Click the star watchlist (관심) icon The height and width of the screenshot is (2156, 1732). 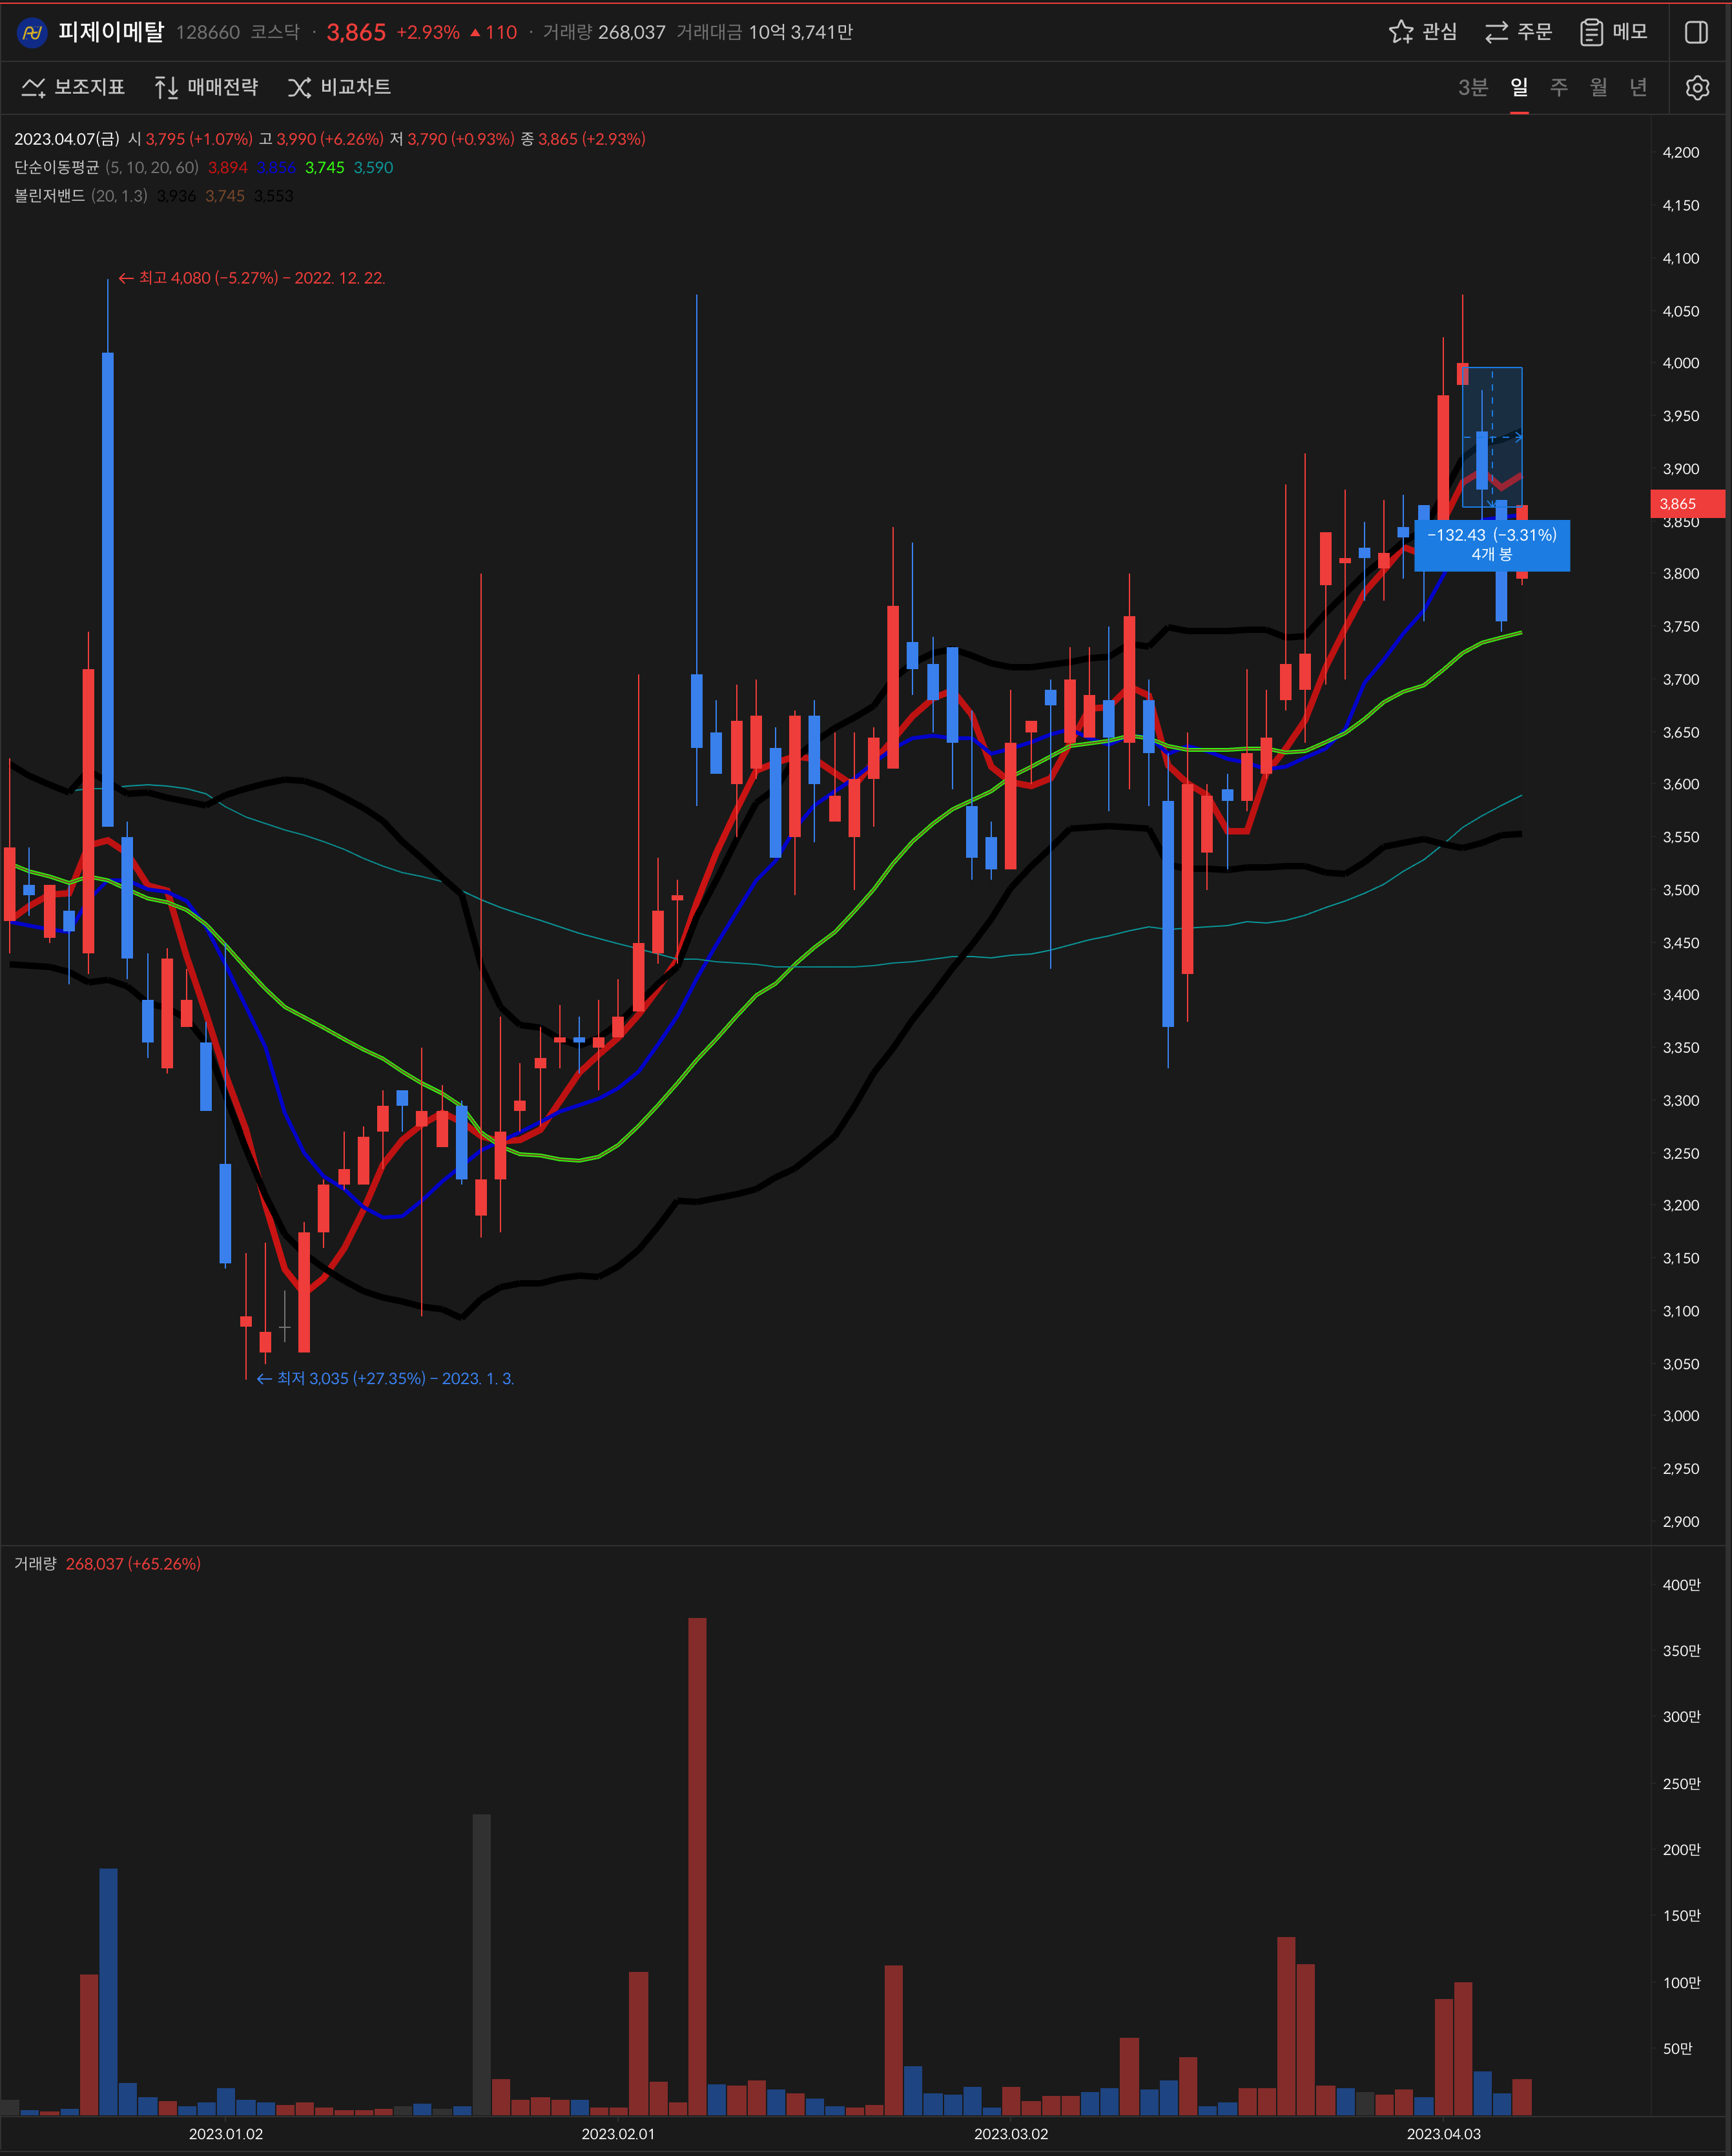(x=1401, y=32)
